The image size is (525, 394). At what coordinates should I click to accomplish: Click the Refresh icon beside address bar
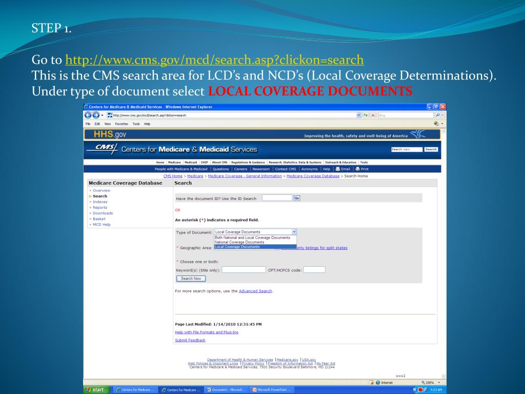pos(366,115)
